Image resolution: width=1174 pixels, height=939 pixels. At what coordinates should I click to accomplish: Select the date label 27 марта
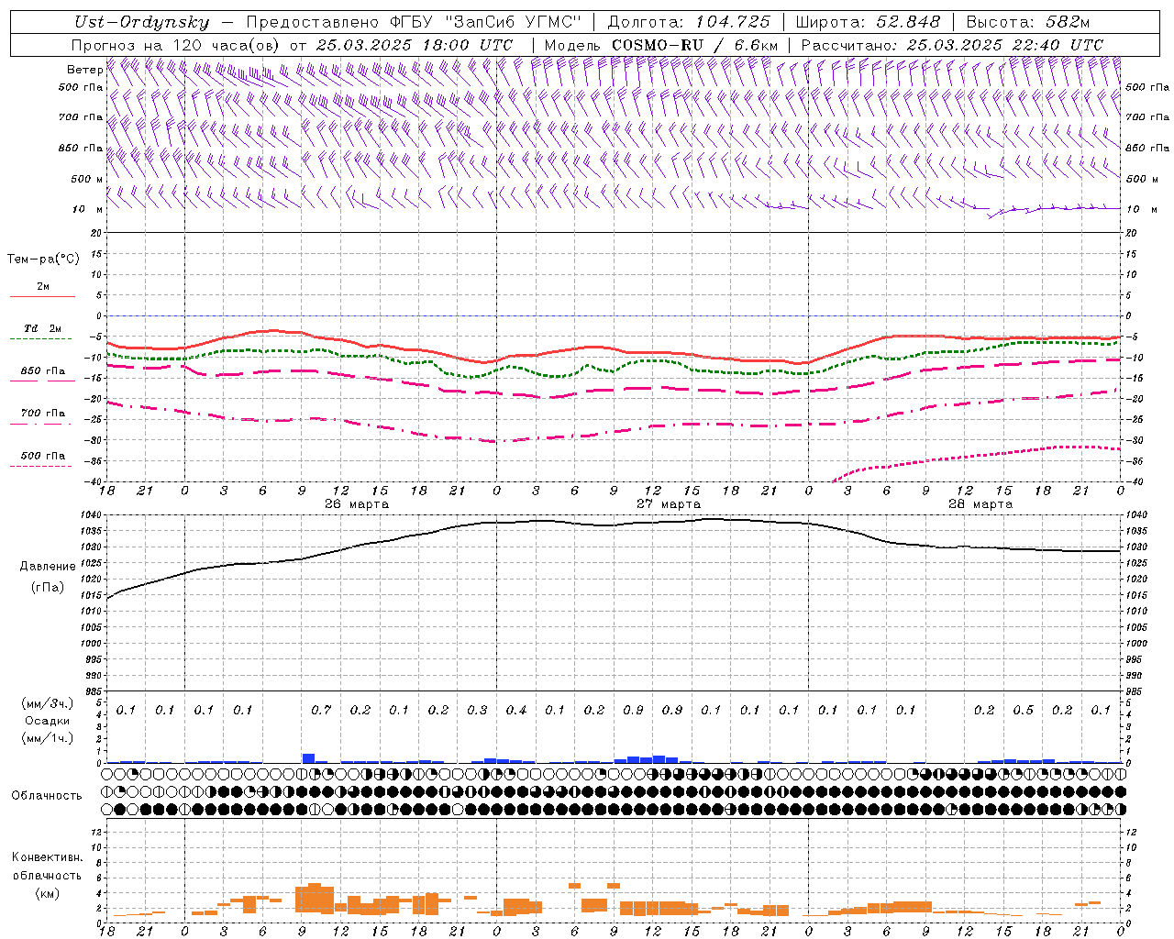point(669,504)
